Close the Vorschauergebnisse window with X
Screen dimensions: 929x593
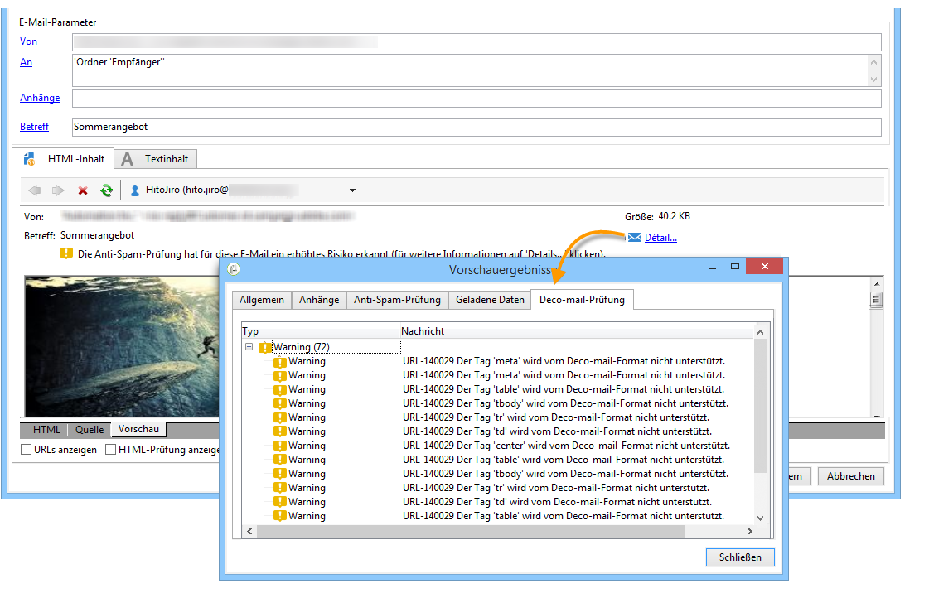765,267
